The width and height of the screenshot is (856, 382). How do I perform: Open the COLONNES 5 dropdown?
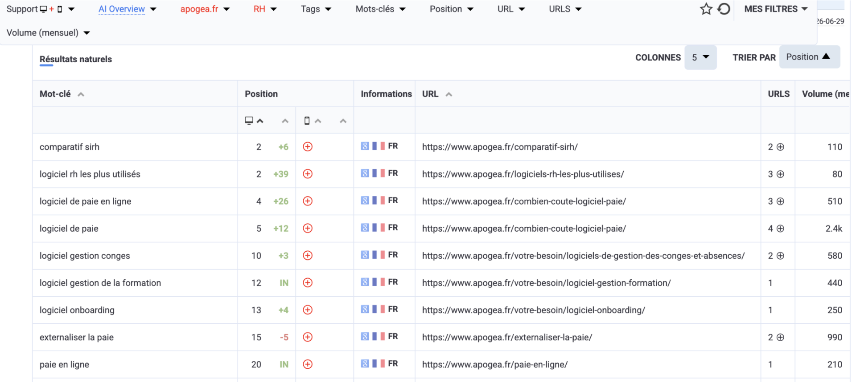tap(700, 57)
